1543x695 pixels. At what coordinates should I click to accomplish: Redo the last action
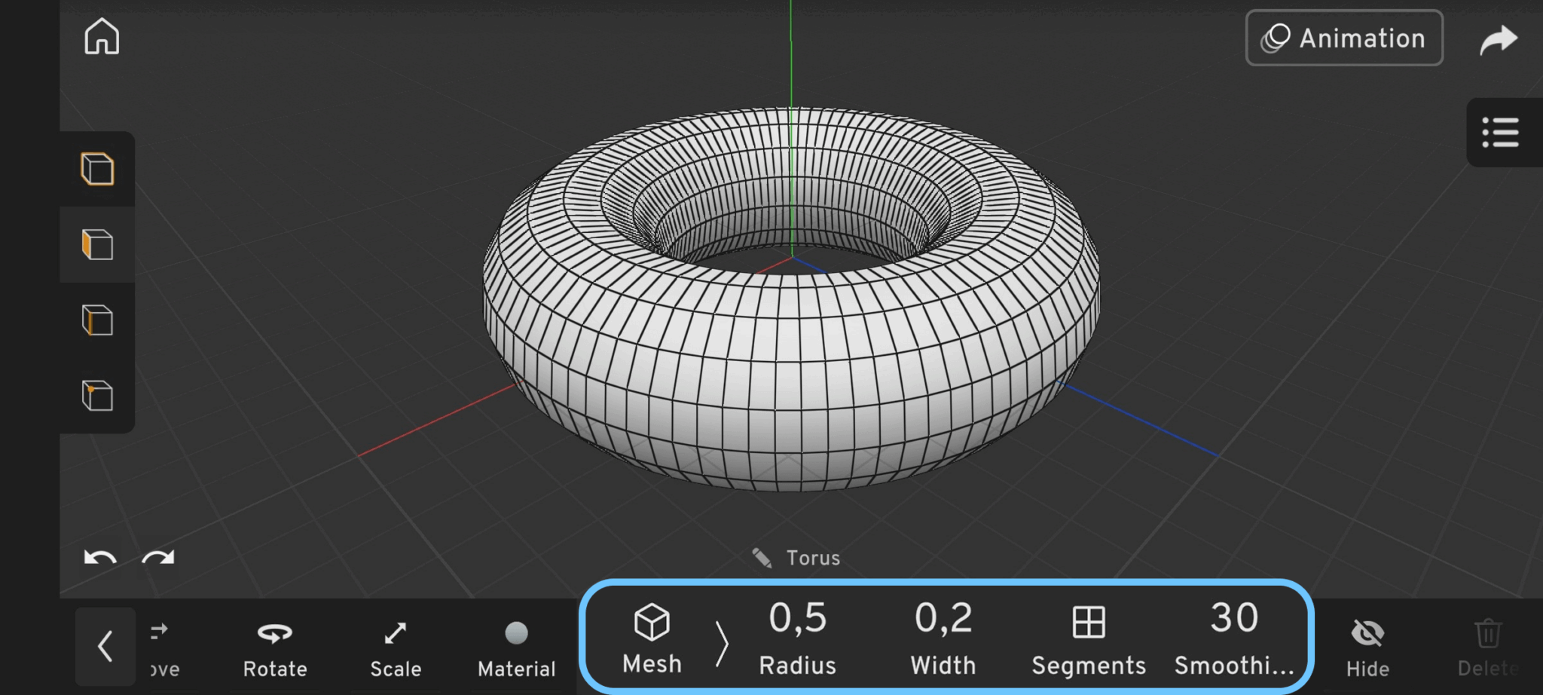pyautogui.click(x=159, y=559)
